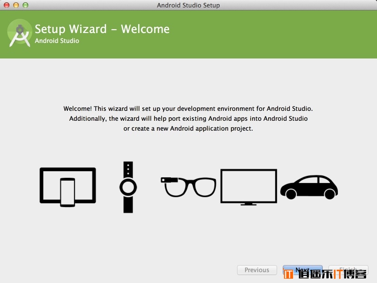
Task: Click the tablet and phone icon
Action: (x=68, y=187)
